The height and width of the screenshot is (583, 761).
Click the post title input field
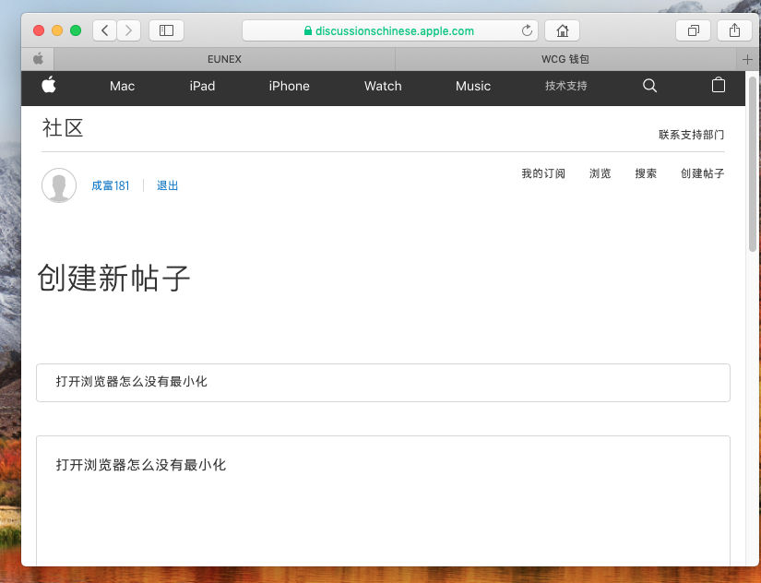pos(383,382)
